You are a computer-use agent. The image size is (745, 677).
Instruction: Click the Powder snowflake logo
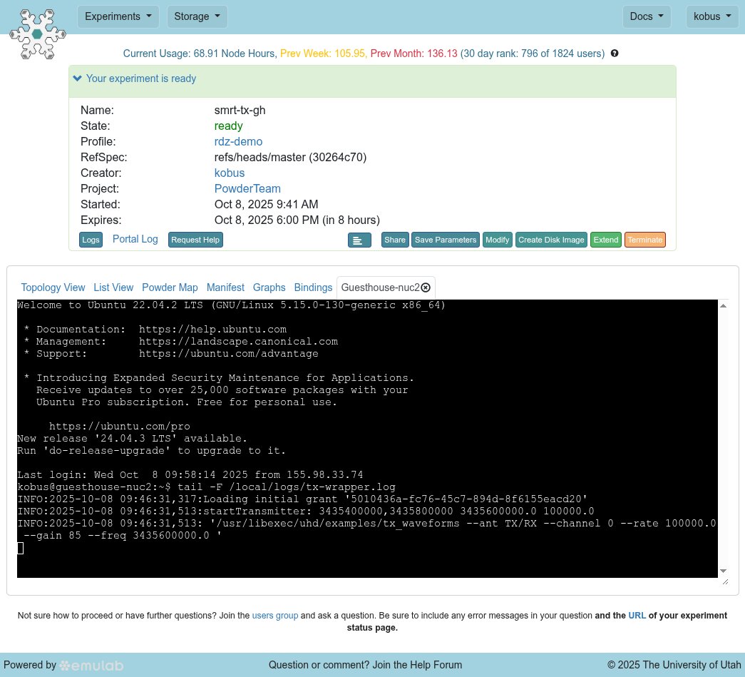click(37, 34)
